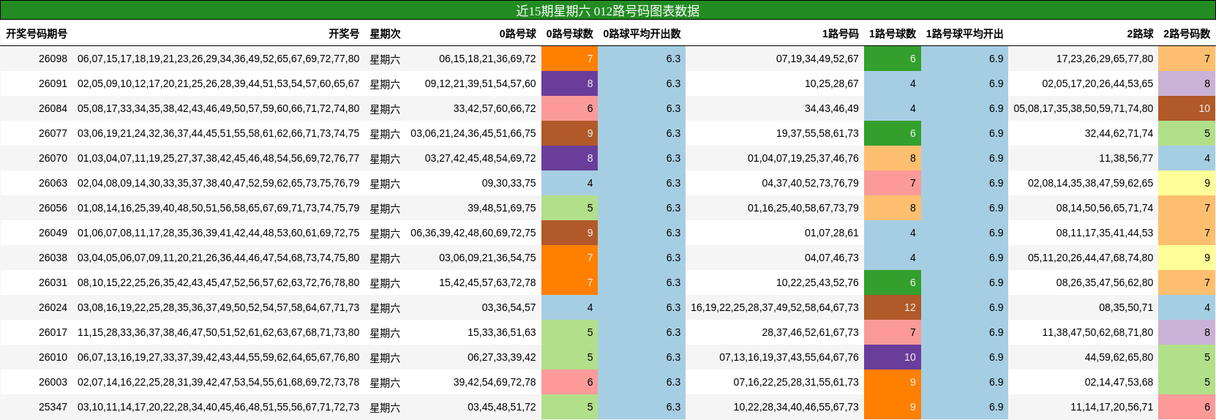Click 2路球 cell 17,23,26,29,65,77,80
Viewport: 1216px width, 420px height.
pyautogui.click(x=1105, y=59)
